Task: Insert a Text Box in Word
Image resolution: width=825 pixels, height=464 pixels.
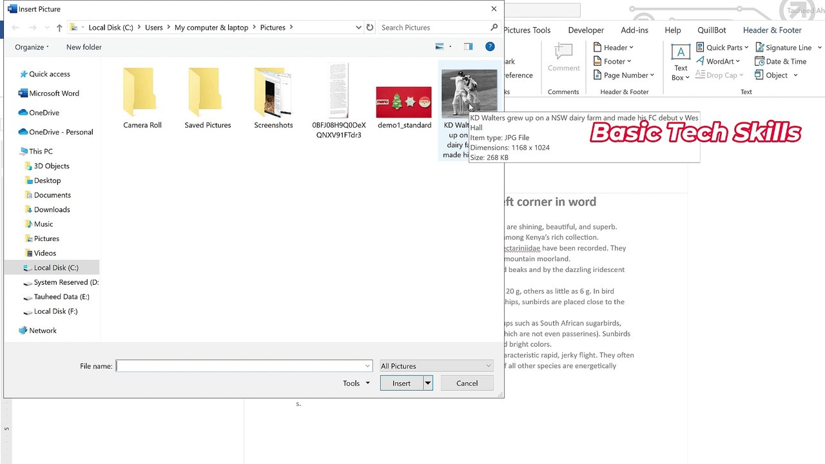Action: pyautogui.click(x=681, y=63)
